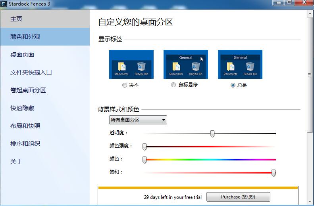
Task: Click the Purchase ($9.99) button
Action: point(238,197)
